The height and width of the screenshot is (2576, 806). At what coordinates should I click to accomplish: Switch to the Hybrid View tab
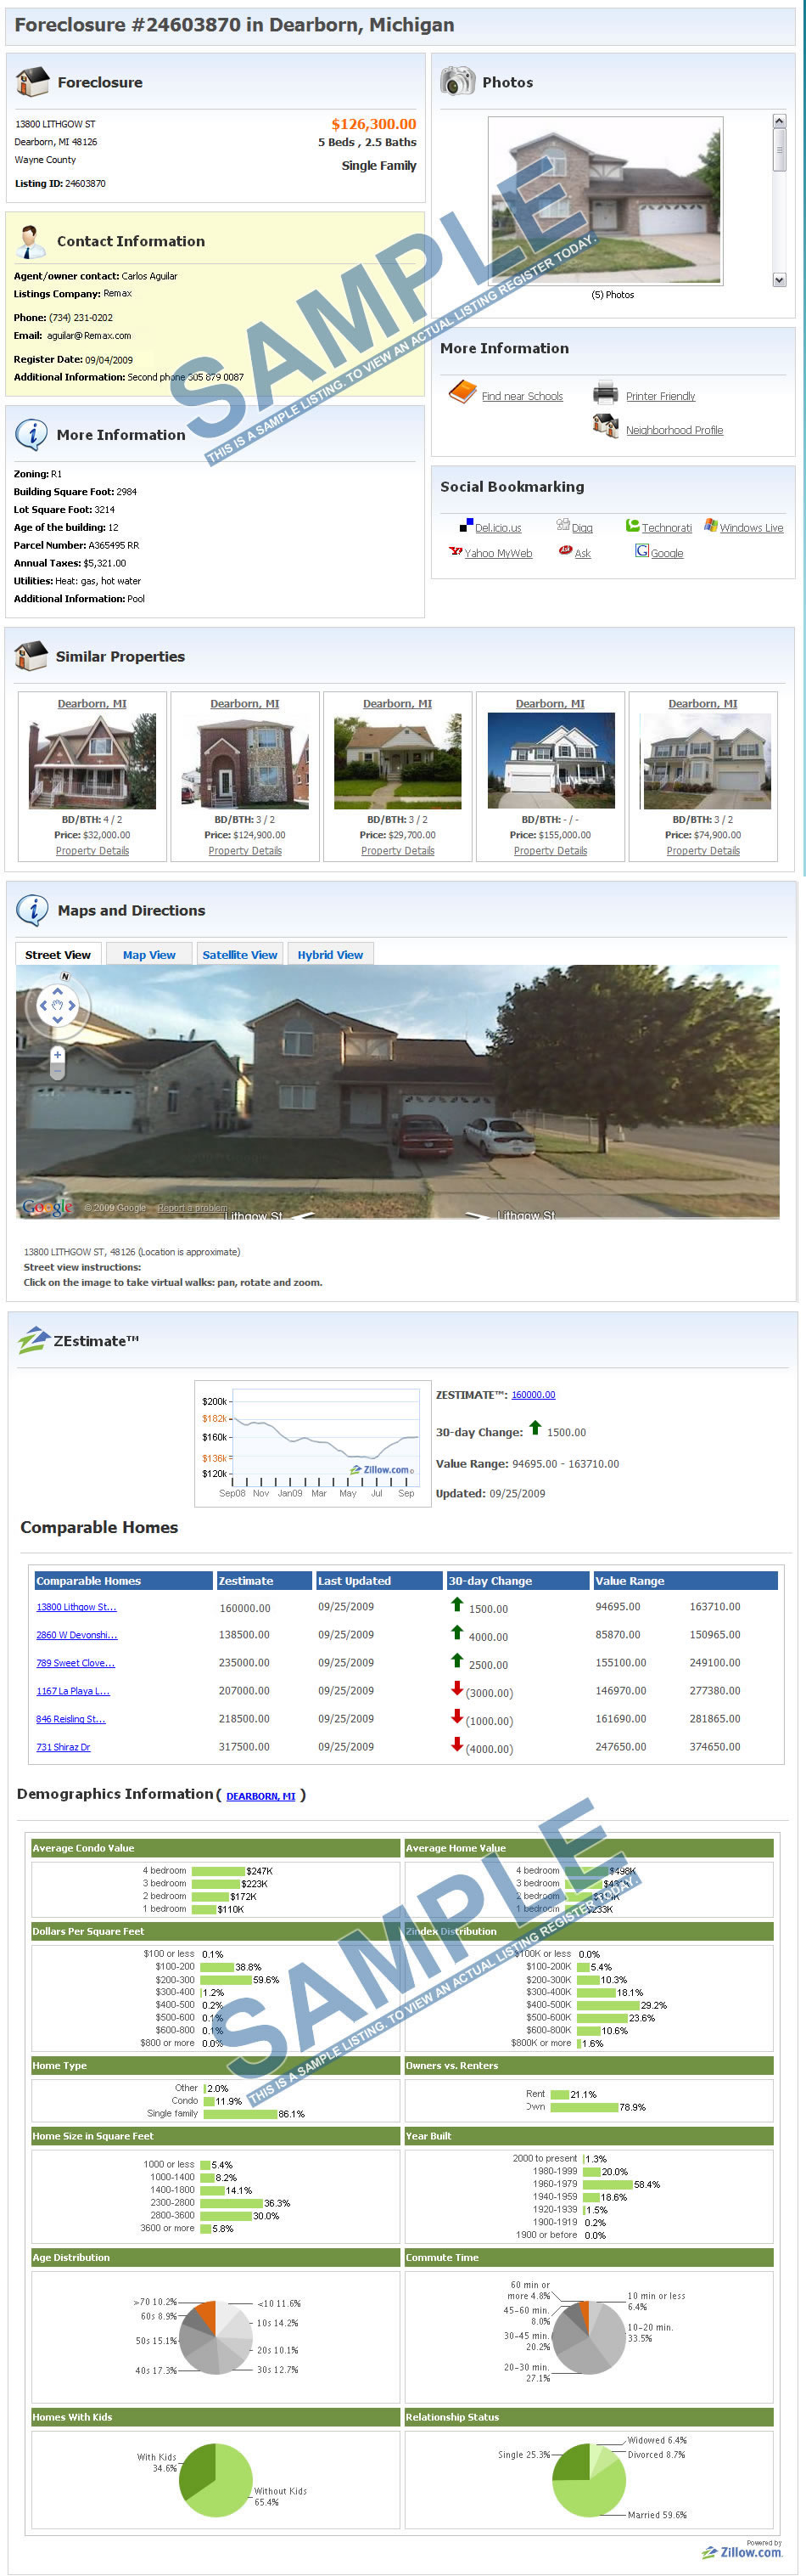(x=331, y=955)
